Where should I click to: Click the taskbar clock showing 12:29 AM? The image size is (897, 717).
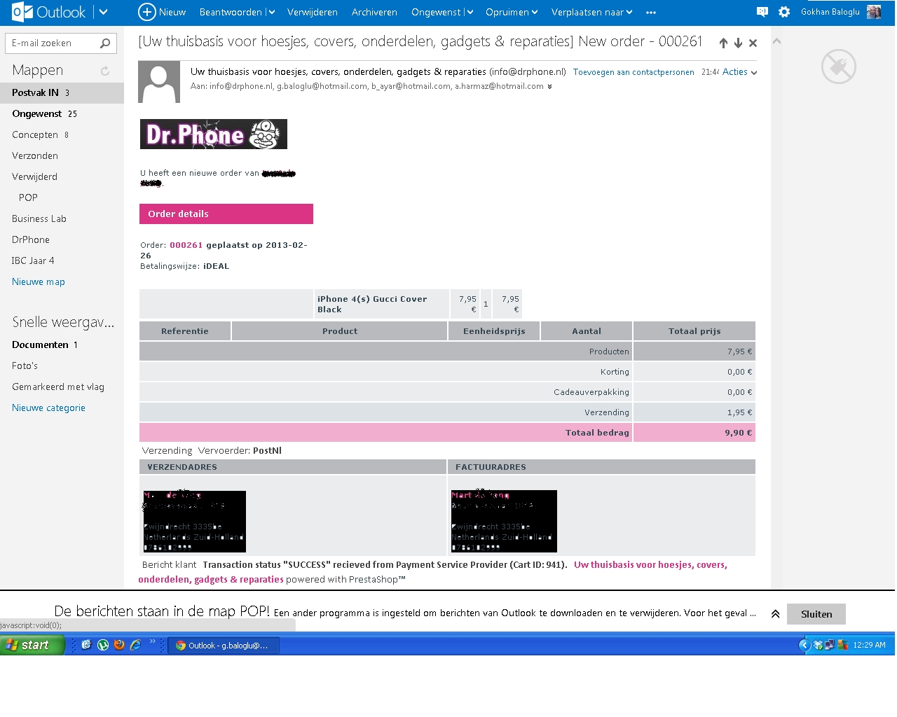tap(869, 645)
